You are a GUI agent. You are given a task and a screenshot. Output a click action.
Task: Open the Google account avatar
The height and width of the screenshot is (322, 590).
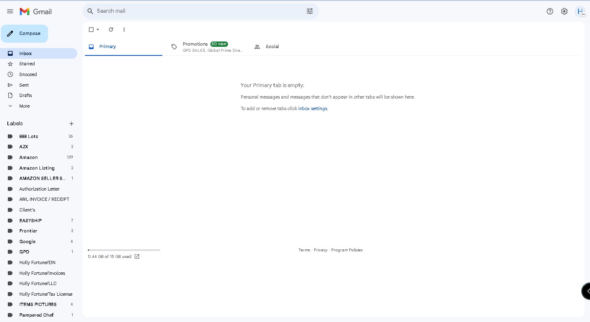580,11
